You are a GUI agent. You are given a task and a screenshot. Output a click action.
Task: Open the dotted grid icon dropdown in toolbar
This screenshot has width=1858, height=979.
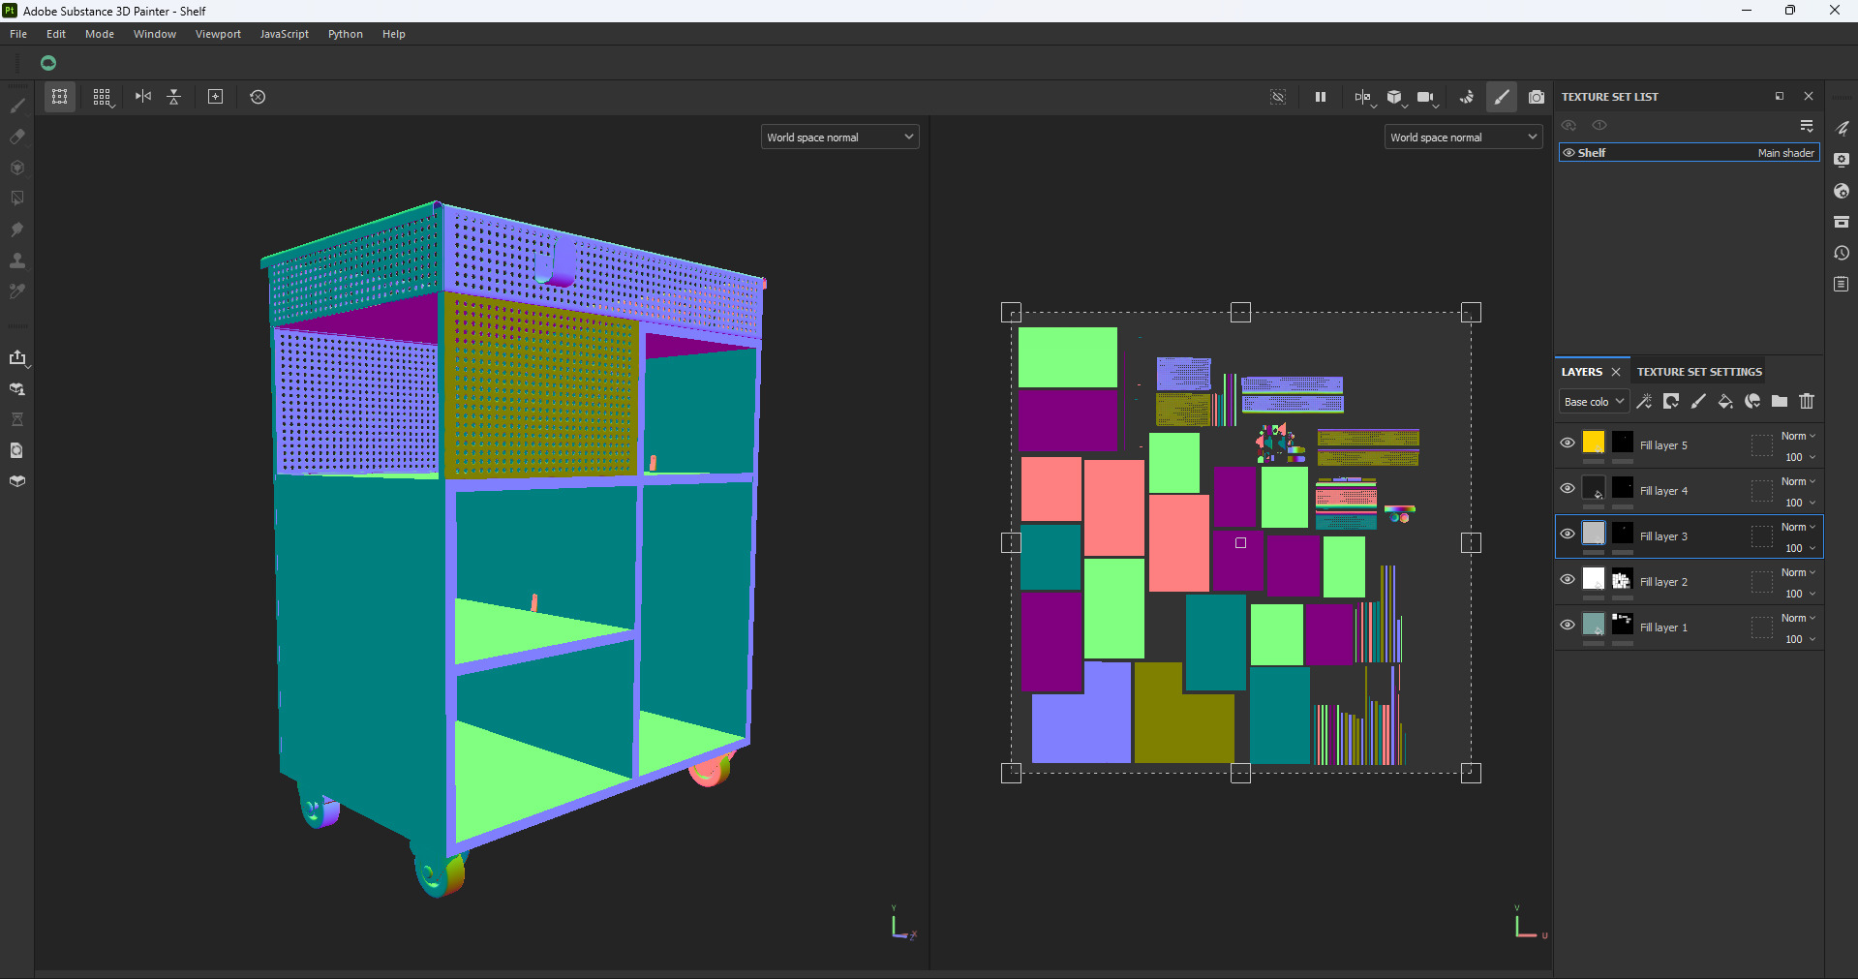point(103,97)
